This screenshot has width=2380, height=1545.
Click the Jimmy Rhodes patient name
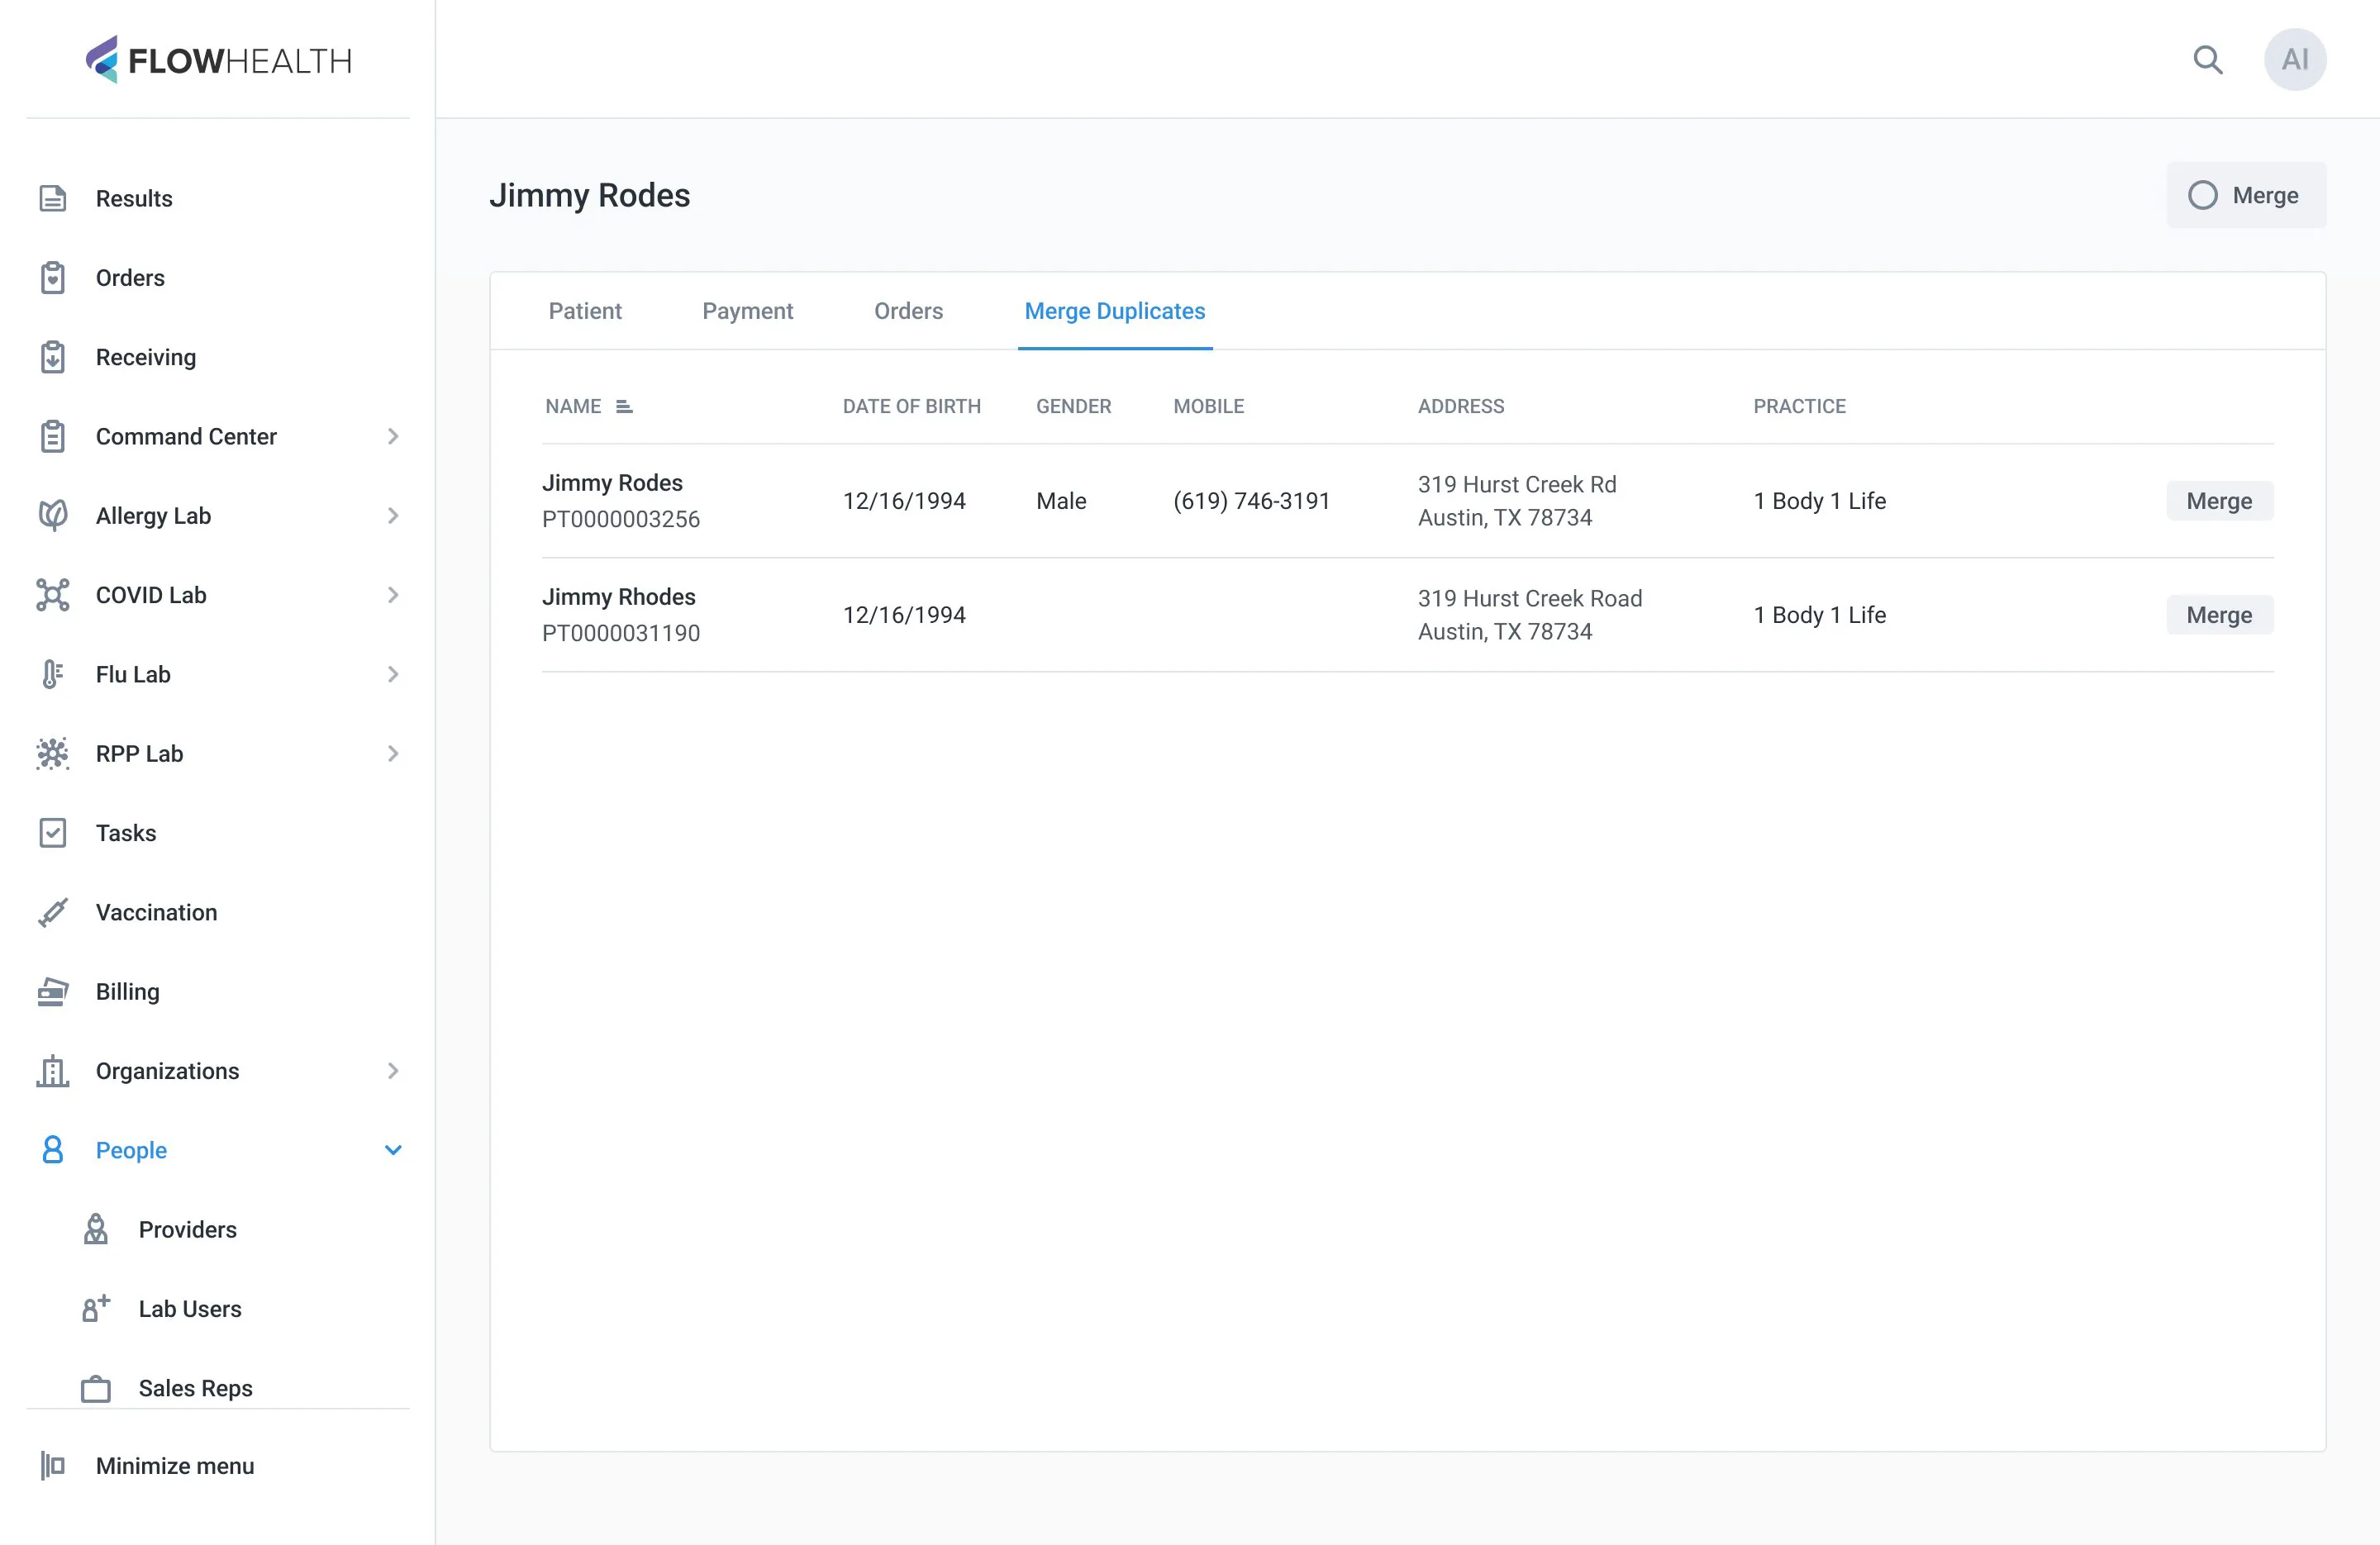619,597
